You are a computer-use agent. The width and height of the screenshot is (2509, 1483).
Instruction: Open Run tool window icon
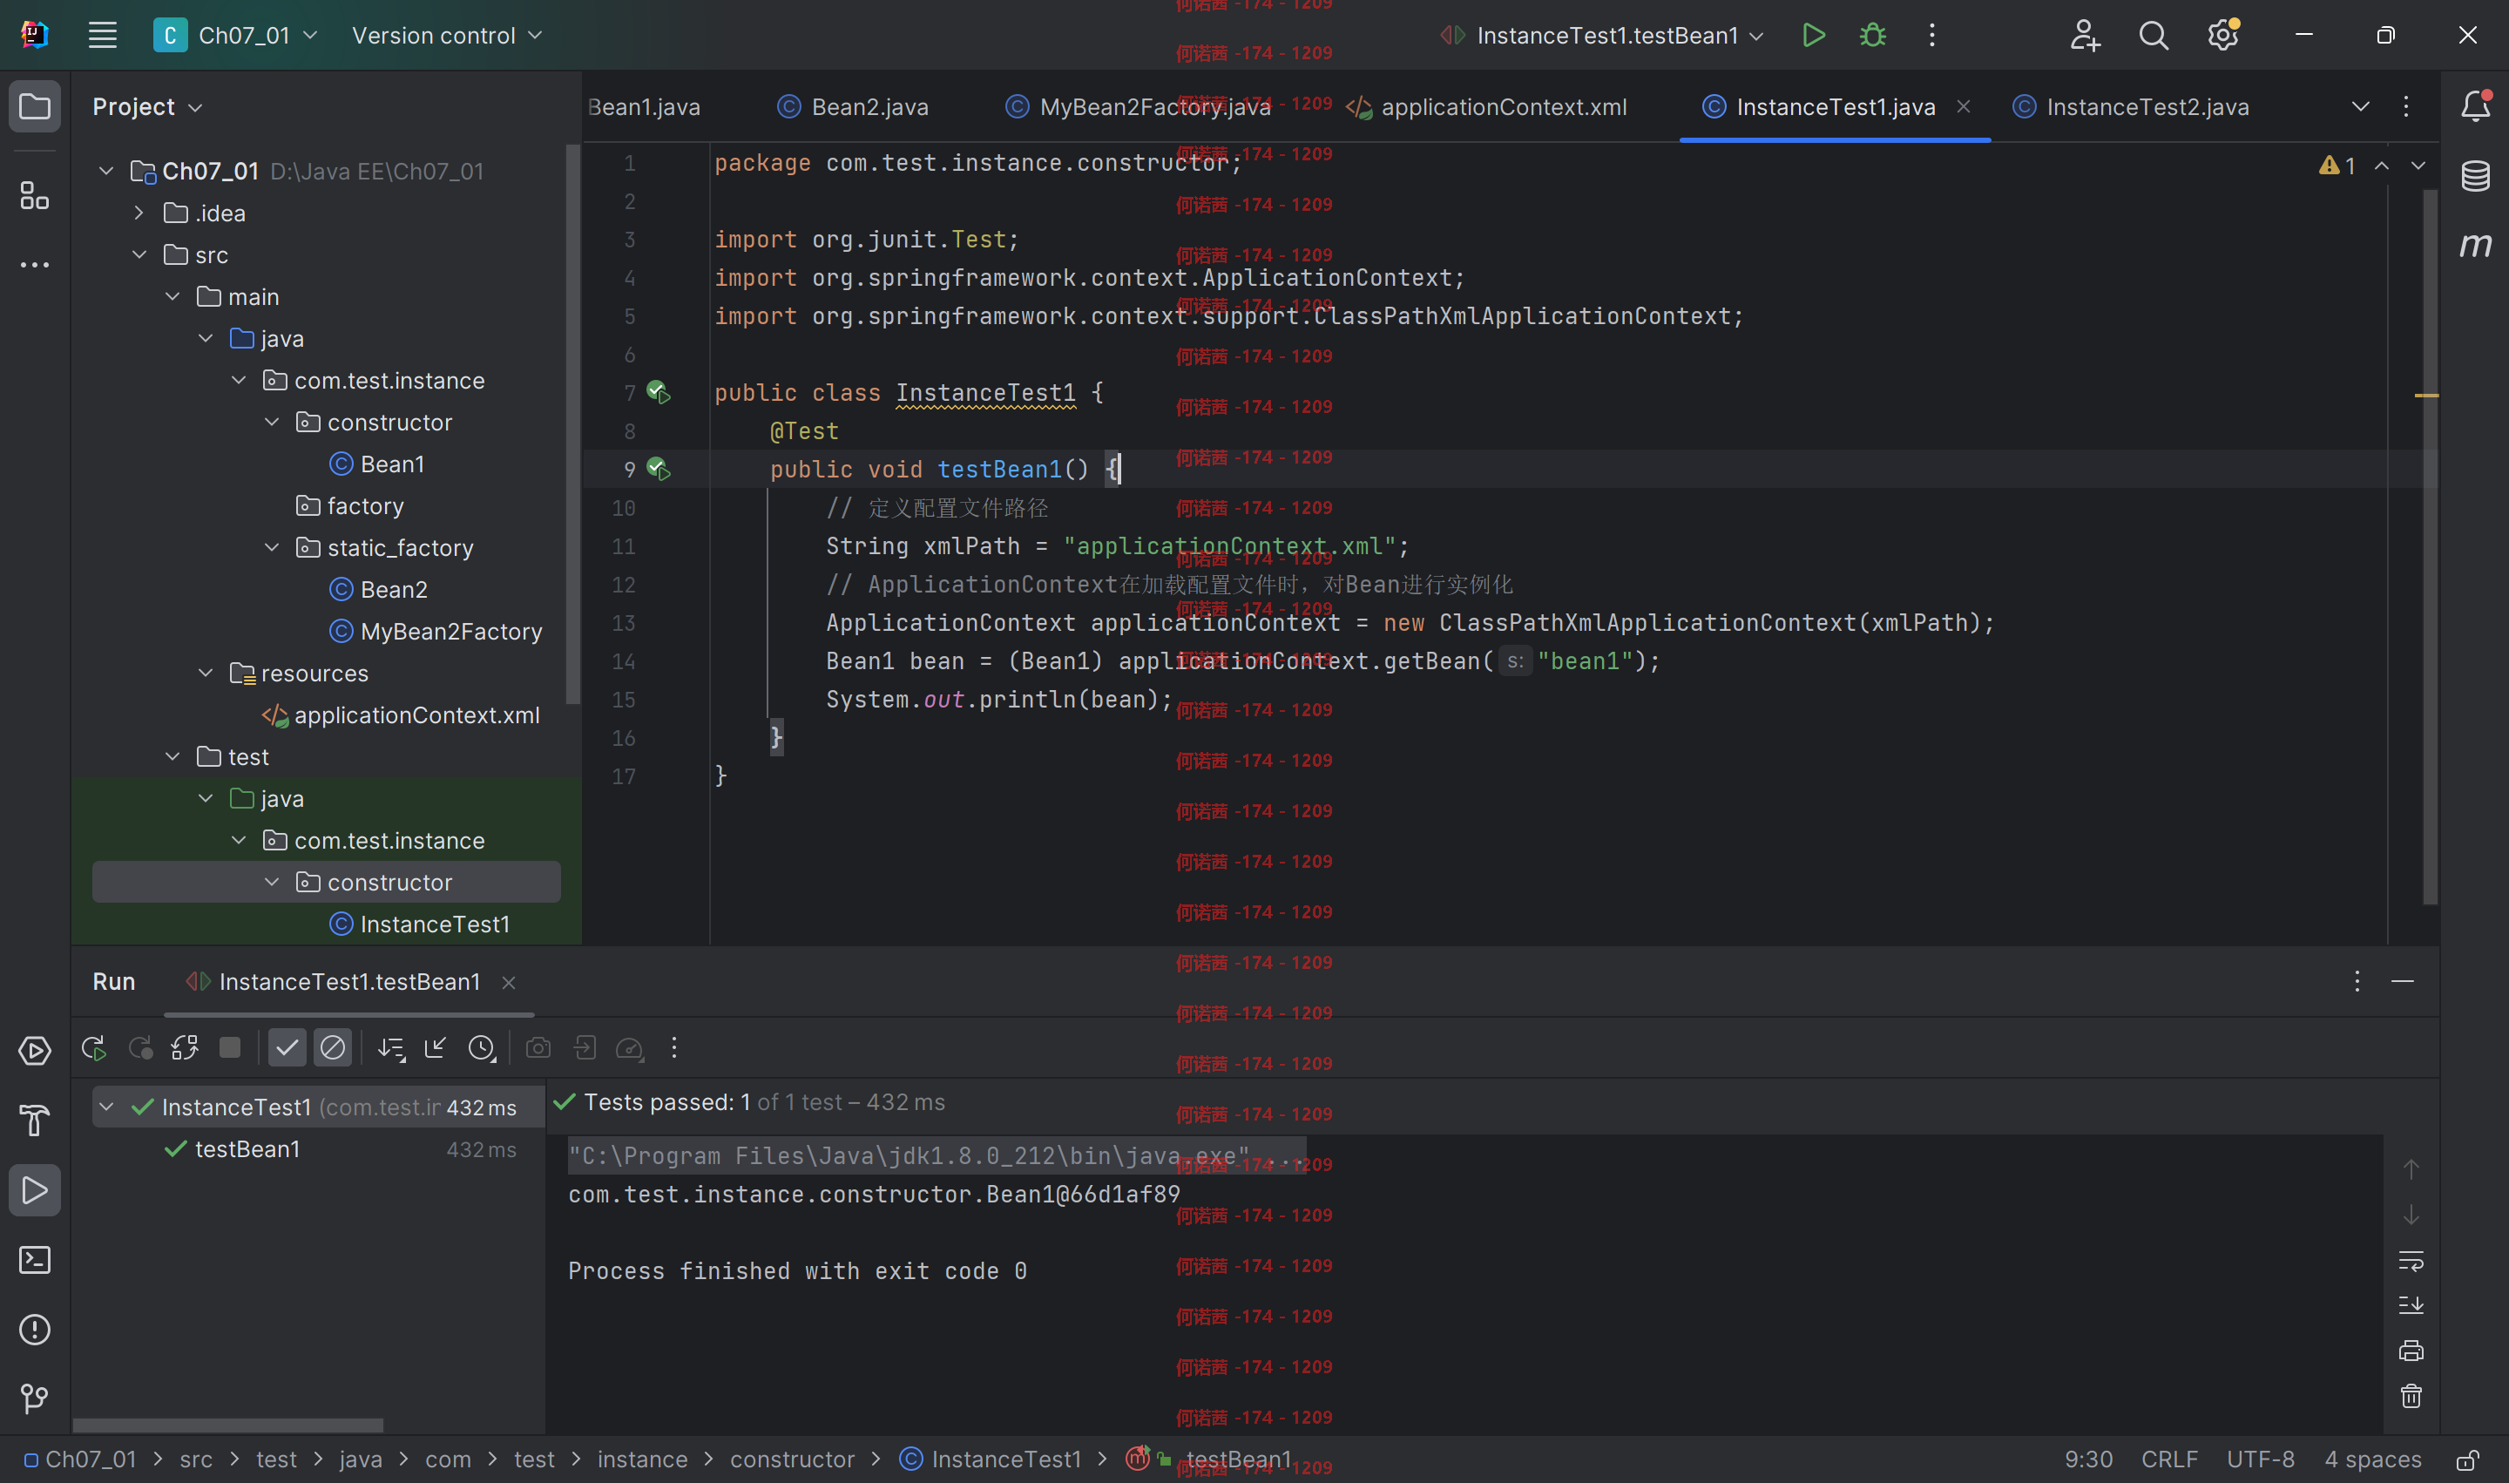tap(35, 1190)
